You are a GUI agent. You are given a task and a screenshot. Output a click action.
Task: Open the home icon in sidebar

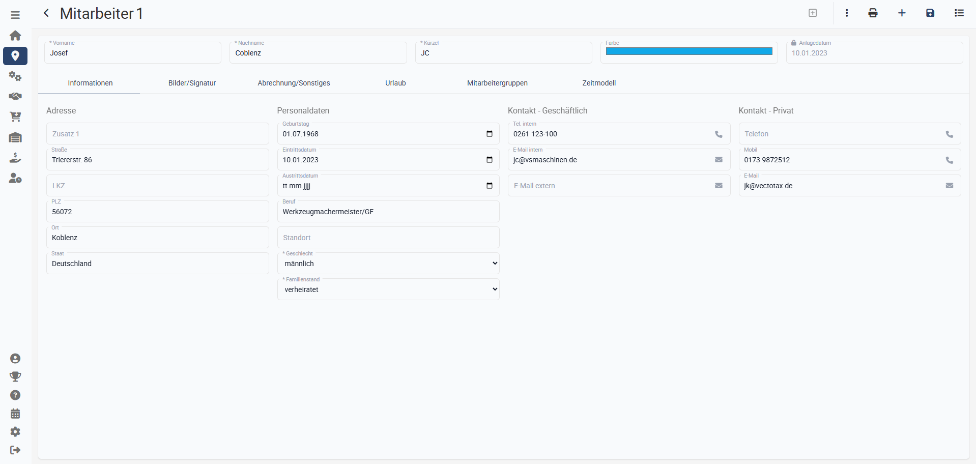click(15, 36)
